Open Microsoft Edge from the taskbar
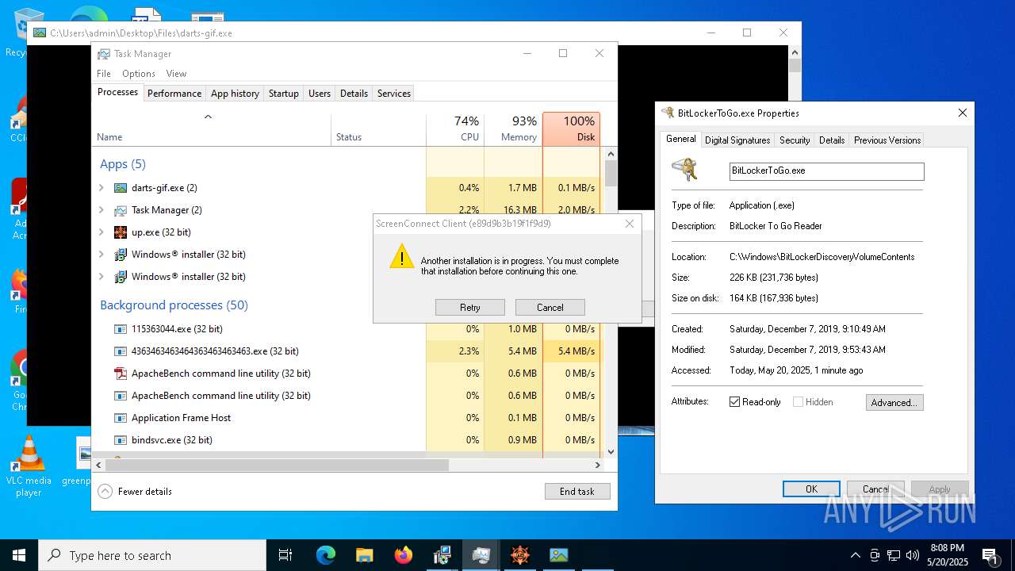The width and height of the screenshot is (1015, 571). (326, 555)
